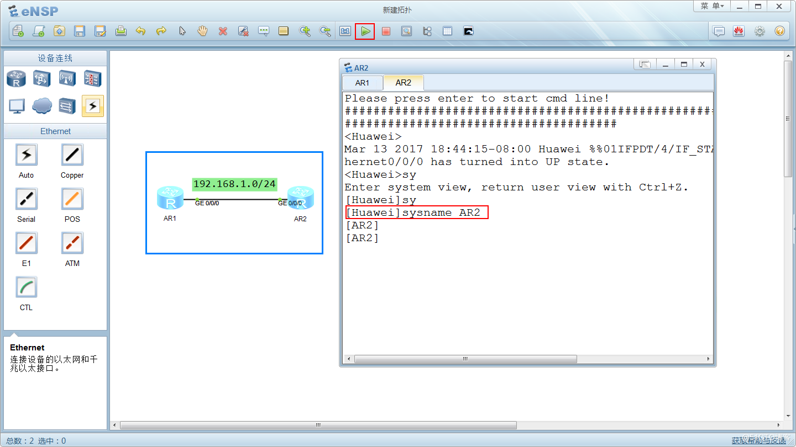Select the Cloud device category
The width and height of the screenshot is (796, 447).
[x=42, y=106]
